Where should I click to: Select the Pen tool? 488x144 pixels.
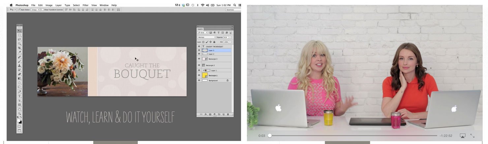tap(19, 92)
